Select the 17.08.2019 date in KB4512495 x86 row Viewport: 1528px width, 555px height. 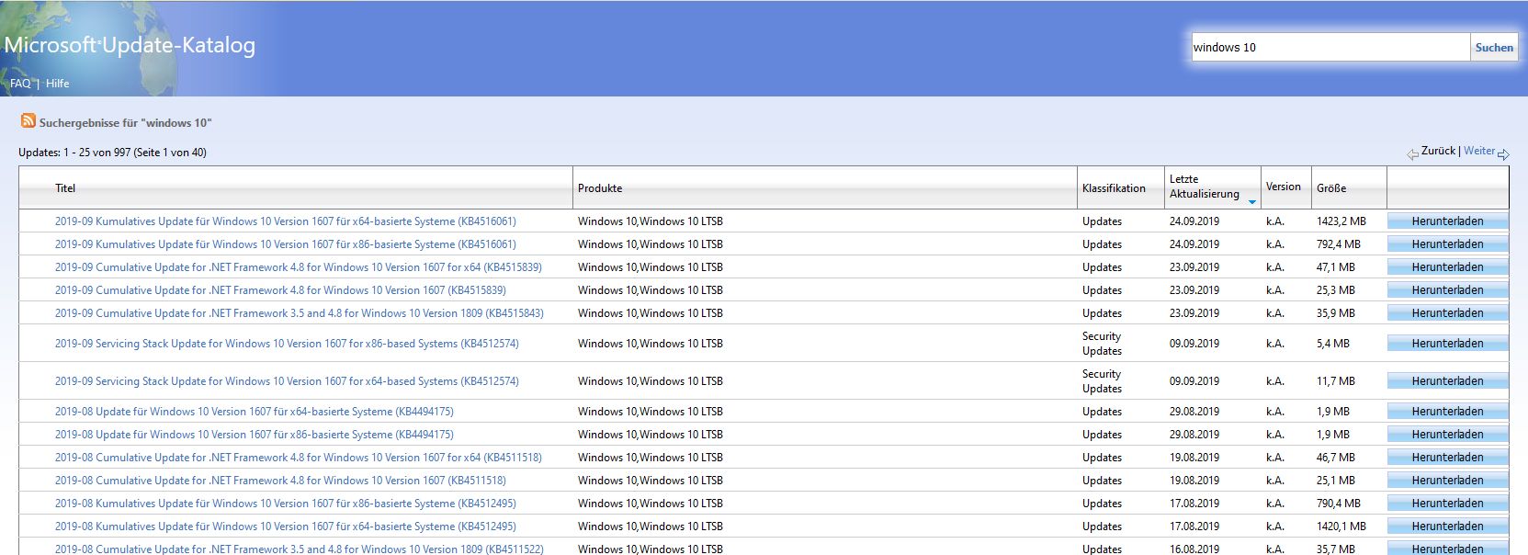[1194, 504]
